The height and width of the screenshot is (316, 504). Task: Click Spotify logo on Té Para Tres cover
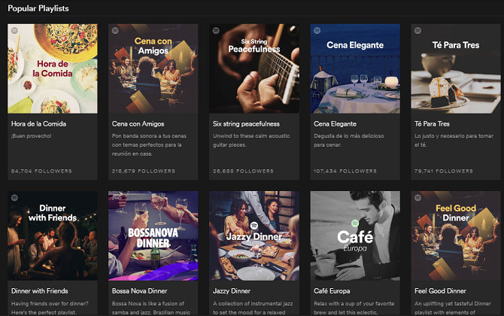coord(417,31)
